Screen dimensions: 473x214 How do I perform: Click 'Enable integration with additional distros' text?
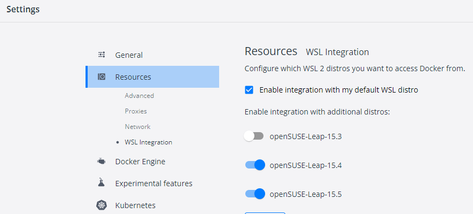(x=317, y=112)
